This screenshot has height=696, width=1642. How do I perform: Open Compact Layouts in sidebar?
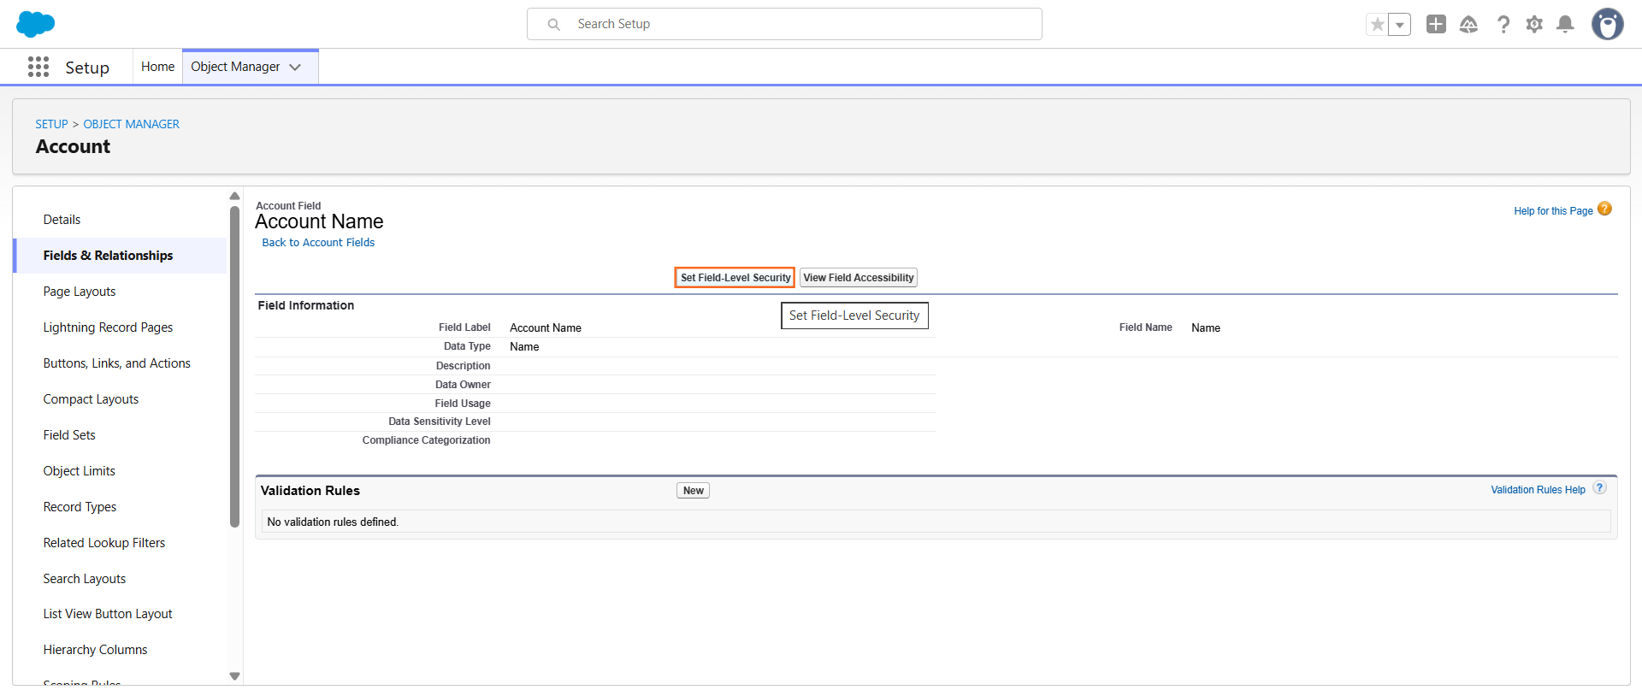coord(121,399)
